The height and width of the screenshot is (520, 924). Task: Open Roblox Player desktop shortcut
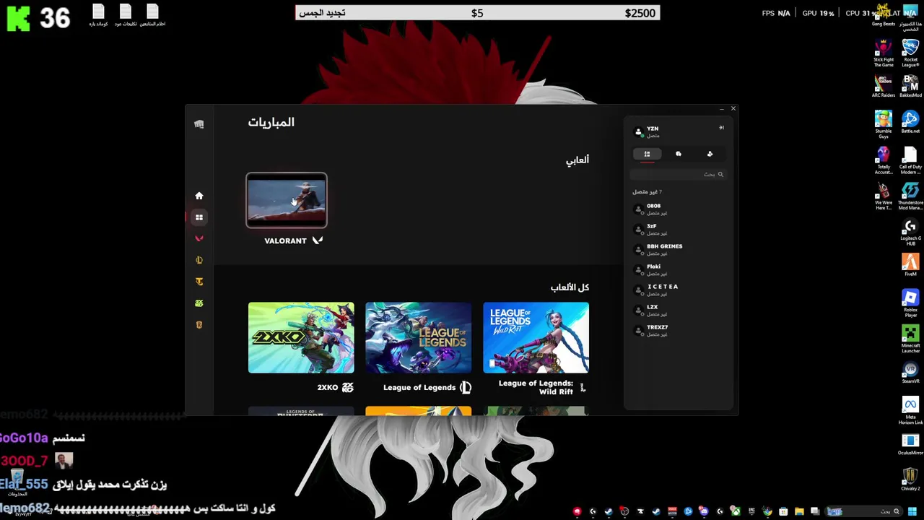[910, 303]
